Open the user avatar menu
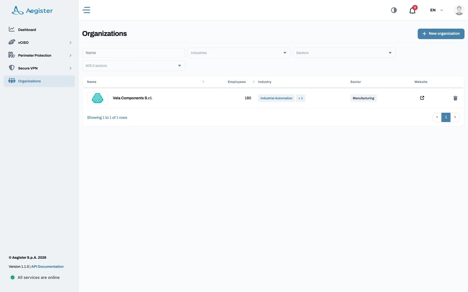The height and width of the screenshot is (292, 468). click(459, 10)
